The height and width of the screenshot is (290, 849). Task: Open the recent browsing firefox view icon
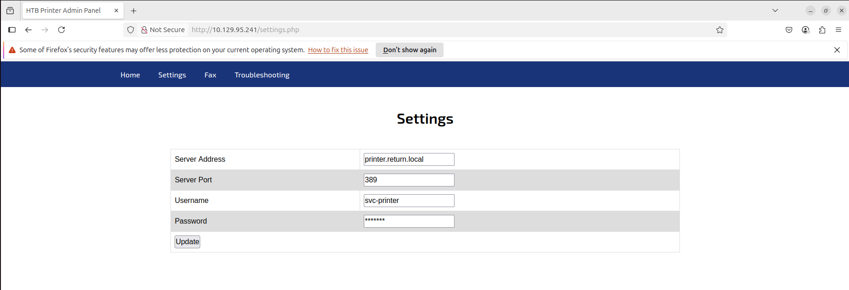[x=10, y=11]
